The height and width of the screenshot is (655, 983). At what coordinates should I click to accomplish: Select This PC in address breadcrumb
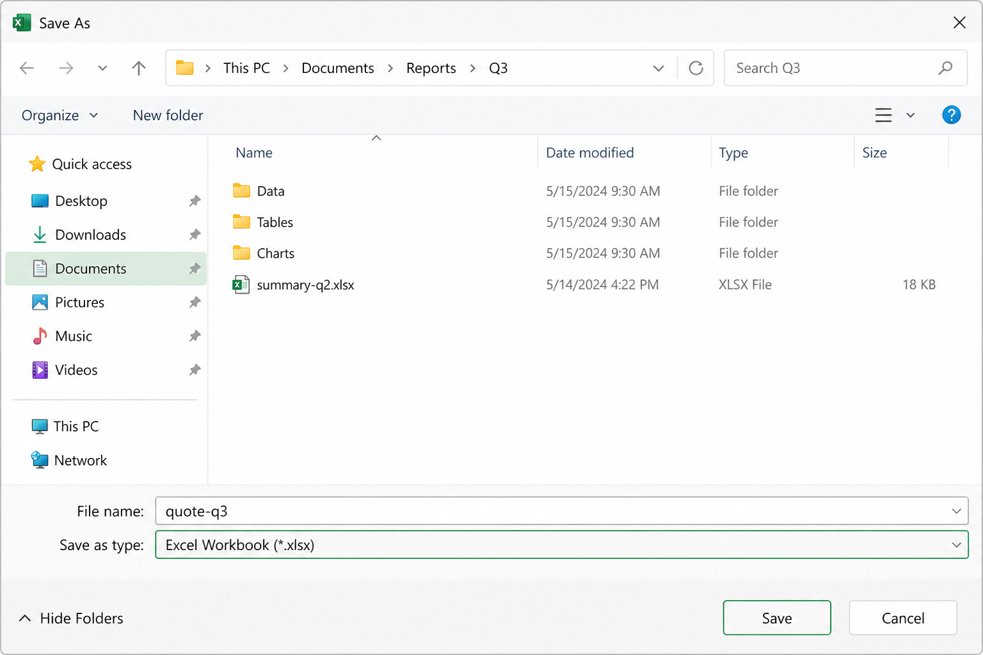(246, 68)
